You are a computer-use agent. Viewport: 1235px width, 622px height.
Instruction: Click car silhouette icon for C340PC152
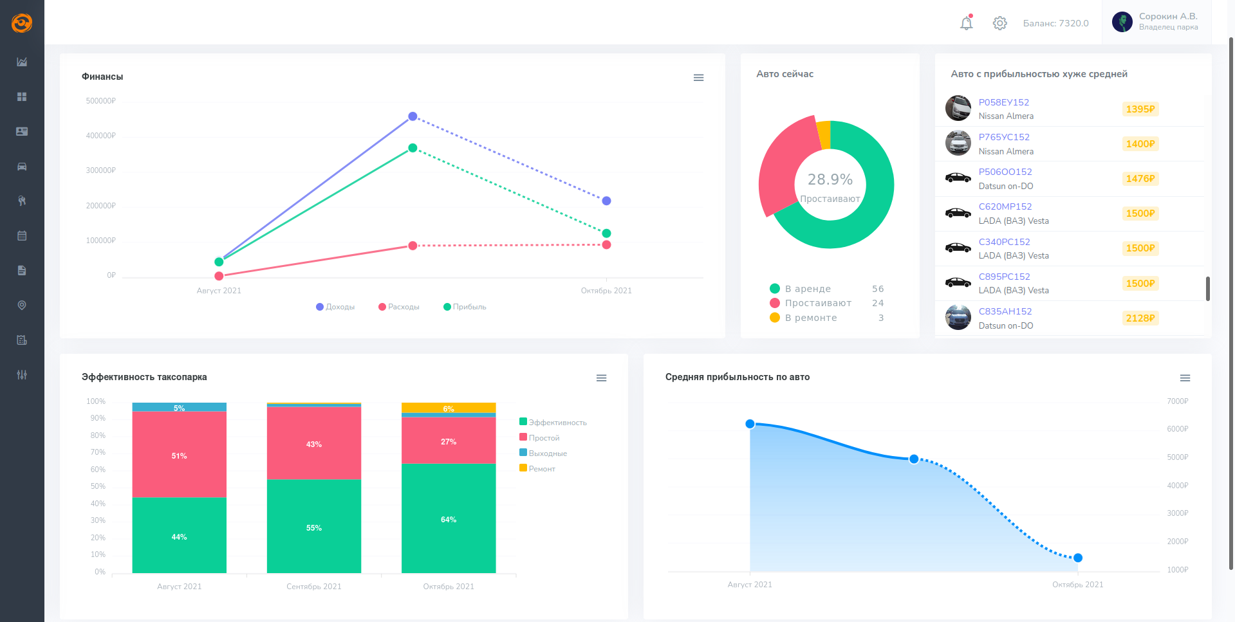coord(958,248)
